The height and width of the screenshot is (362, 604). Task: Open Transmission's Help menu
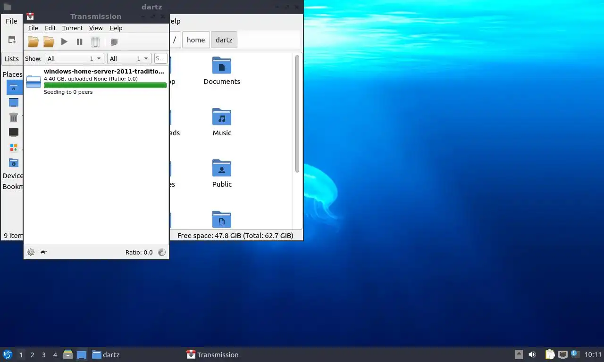coord(116,28)
